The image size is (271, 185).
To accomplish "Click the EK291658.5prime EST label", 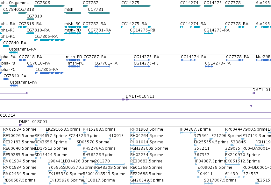I will coord(63,129).
